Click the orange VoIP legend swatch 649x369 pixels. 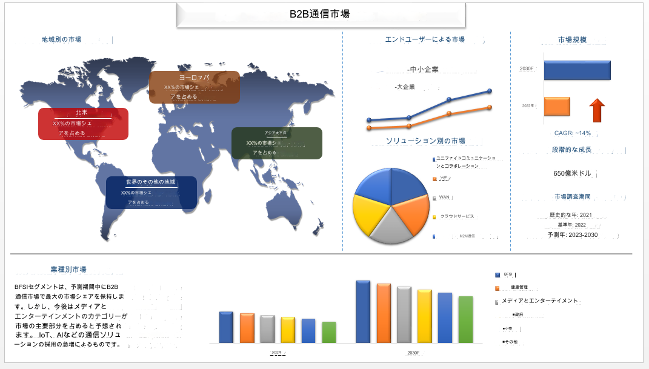[434, 179]
